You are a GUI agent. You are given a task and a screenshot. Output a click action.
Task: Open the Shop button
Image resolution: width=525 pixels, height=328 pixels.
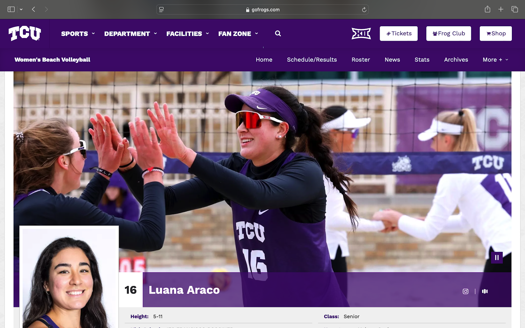click(x=496, y=33)
